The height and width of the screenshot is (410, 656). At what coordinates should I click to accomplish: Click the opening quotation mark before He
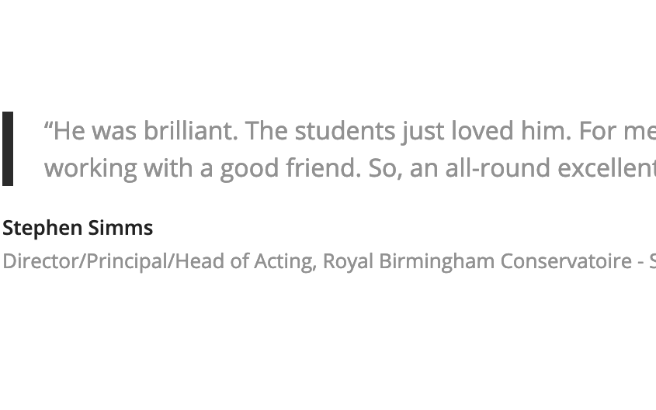click(x=49, y=124)
